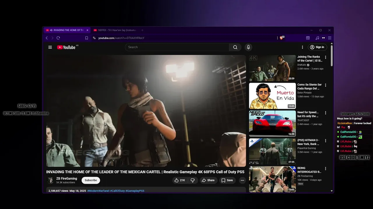Click the THAT3GGT channel name
Screen dimensions: 373x209
(x=303, y=120)
